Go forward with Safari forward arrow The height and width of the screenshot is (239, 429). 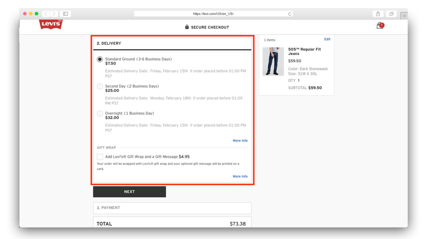pos(54,14)
